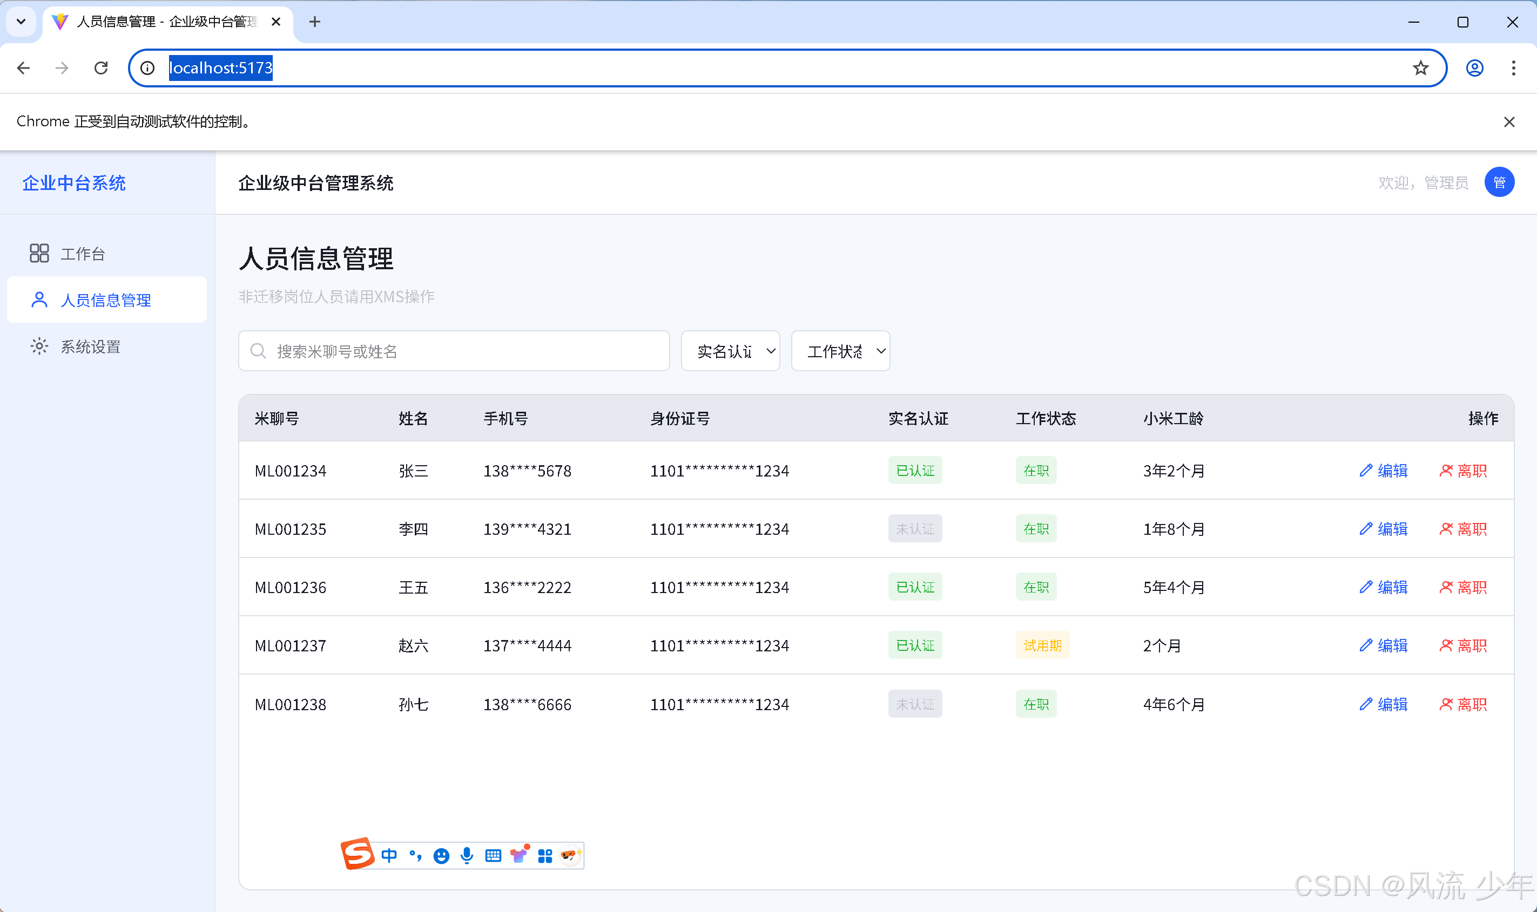Open voice input on the Sogou toolbar
1537x912 pixels.
[x=468, y=854]
